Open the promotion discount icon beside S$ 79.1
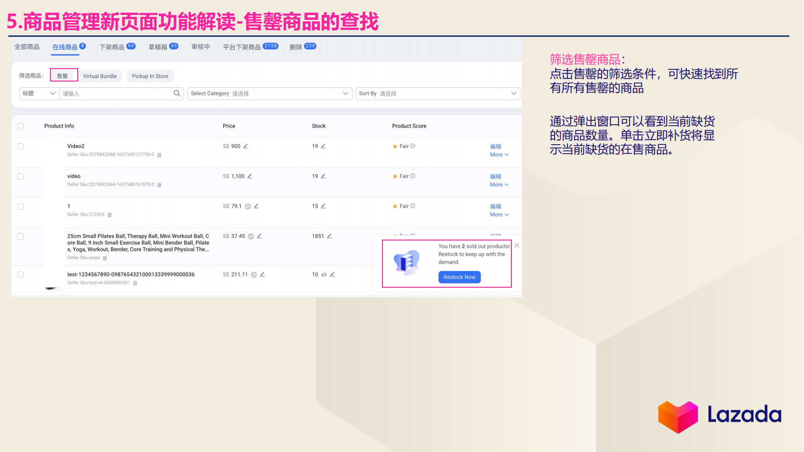 [247, 206]
